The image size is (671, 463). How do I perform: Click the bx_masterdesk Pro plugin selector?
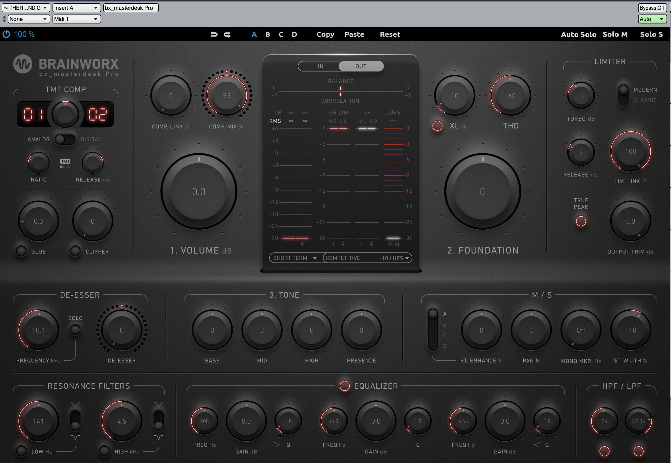[x=131, y=8]
